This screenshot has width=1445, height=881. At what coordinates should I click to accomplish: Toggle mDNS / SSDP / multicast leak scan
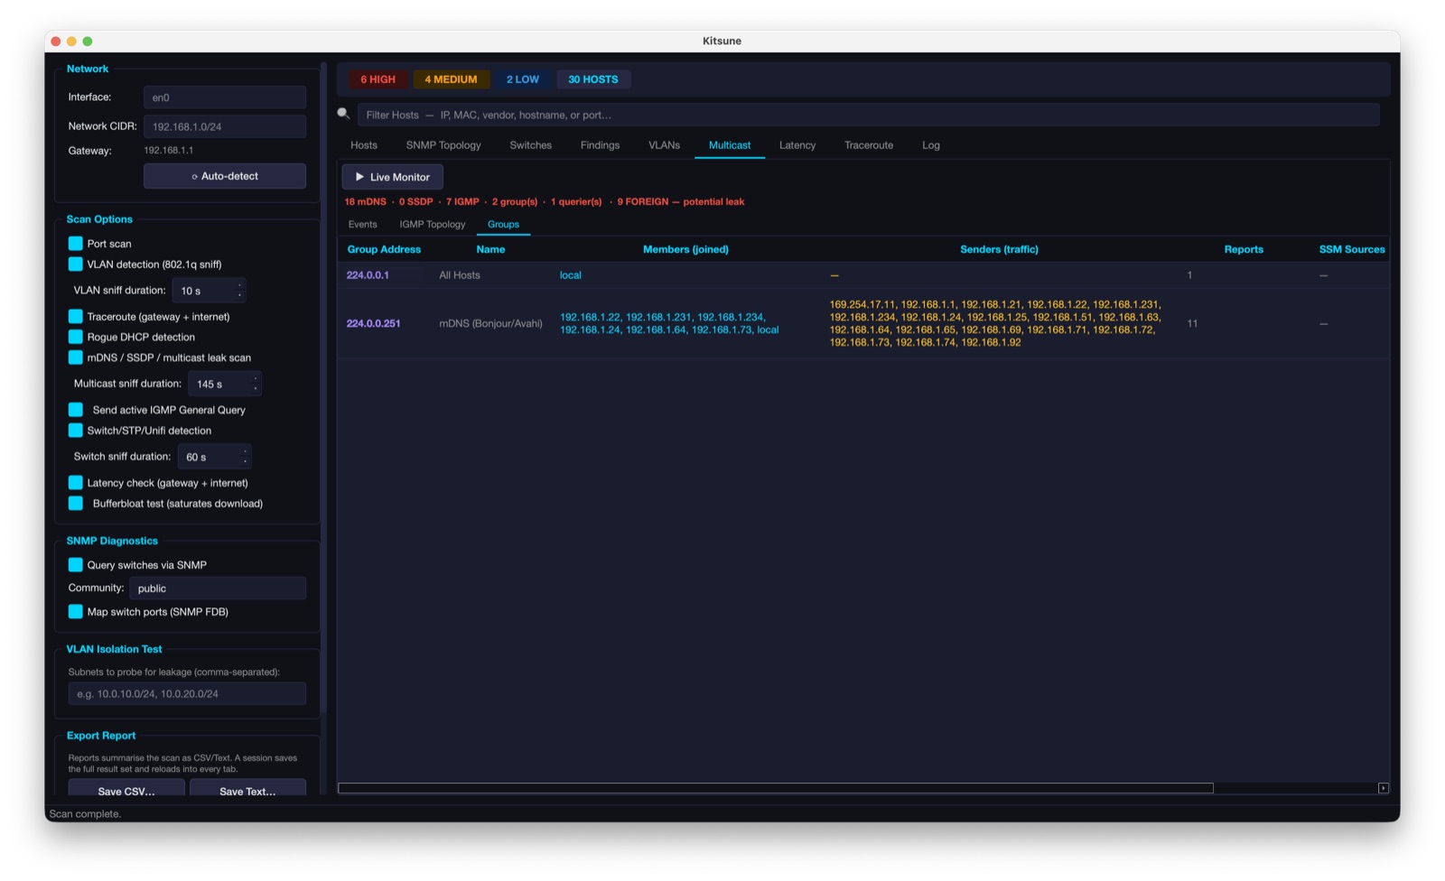click(76, 357)
